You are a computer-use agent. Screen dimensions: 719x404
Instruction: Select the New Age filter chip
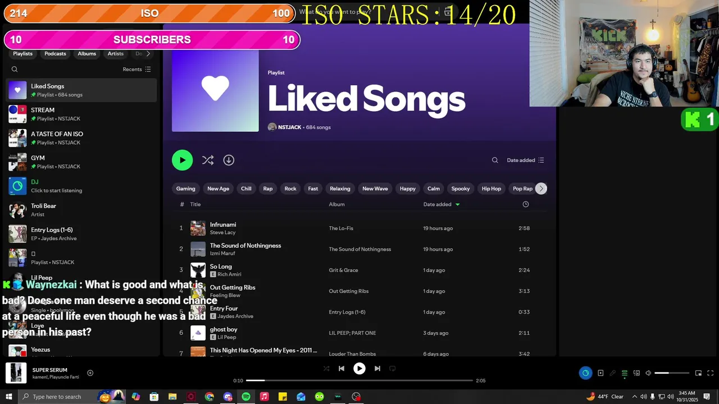pos(218,189)
